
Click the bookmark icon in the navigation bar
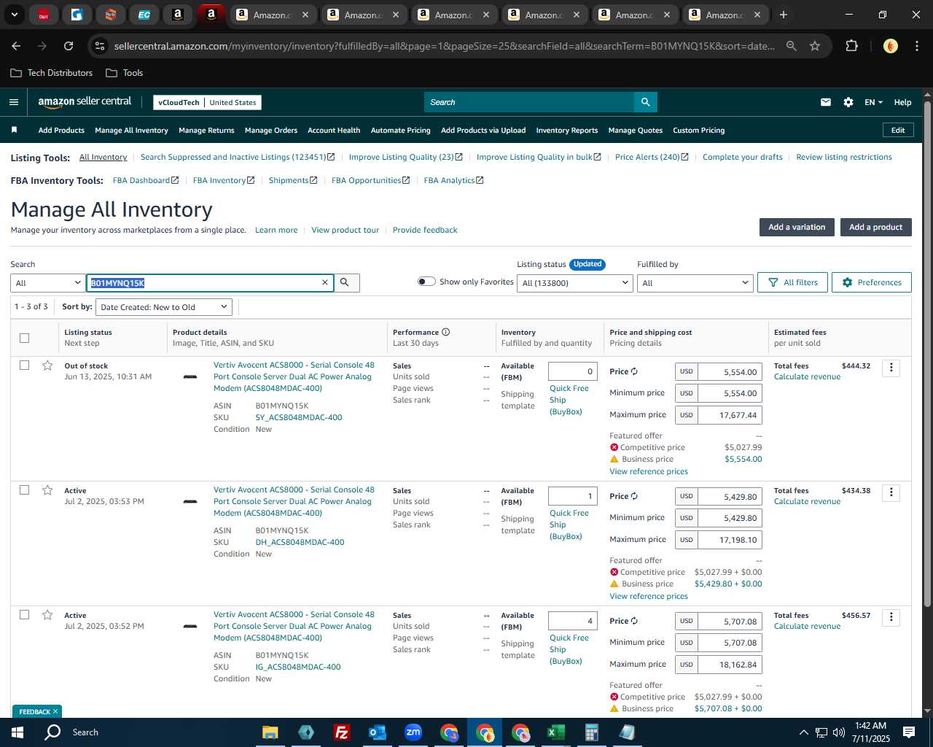click(14, 130)
